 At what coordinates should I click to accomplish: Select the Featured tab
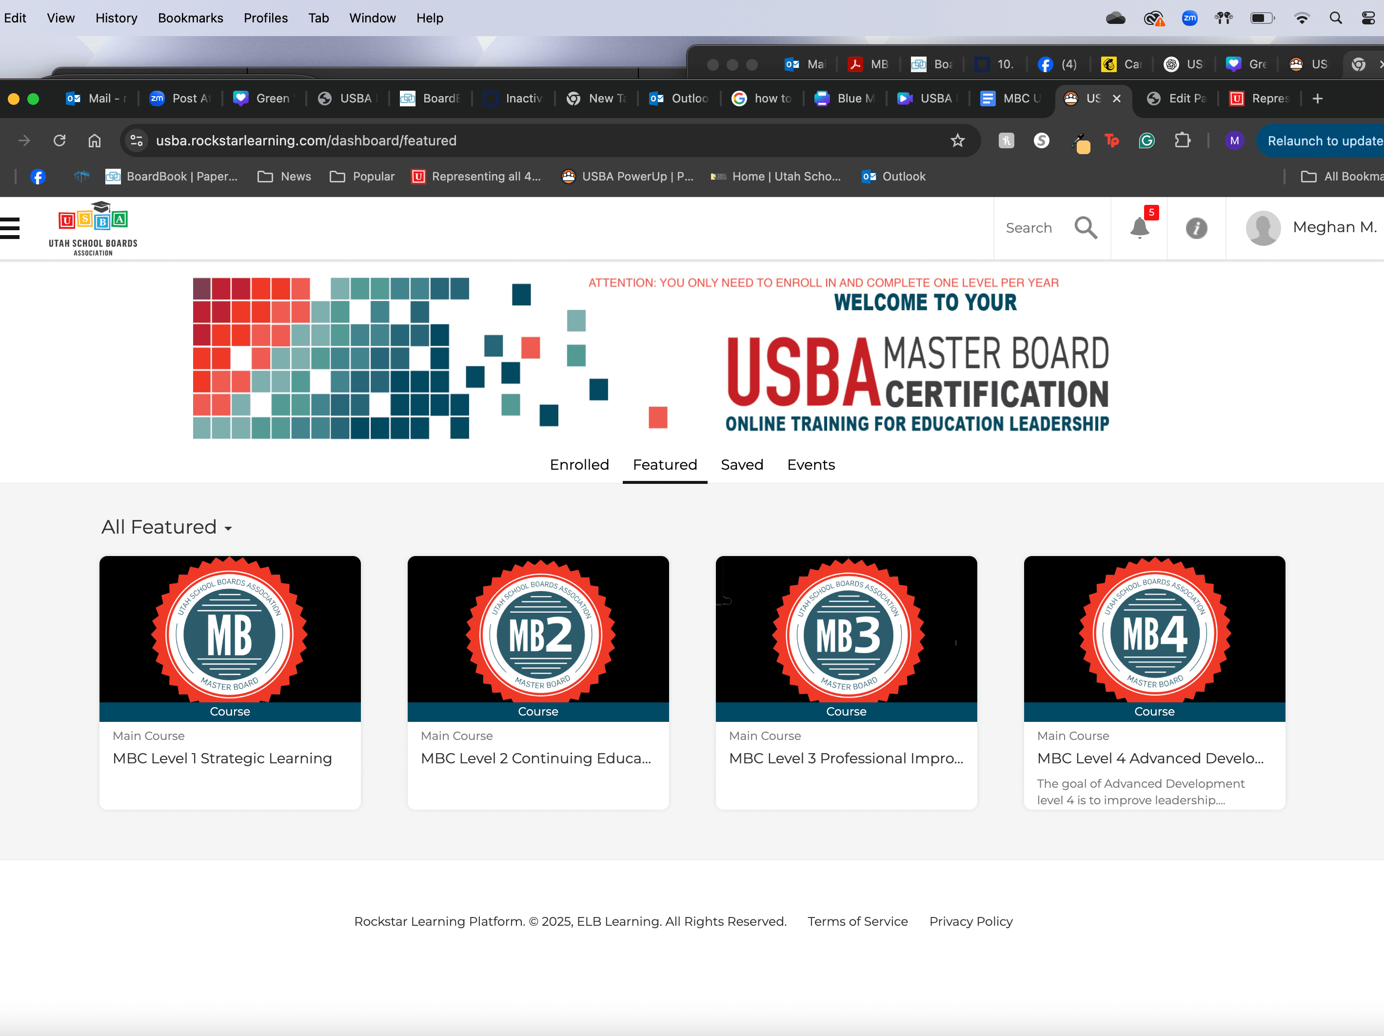click(x=665, y=464)
